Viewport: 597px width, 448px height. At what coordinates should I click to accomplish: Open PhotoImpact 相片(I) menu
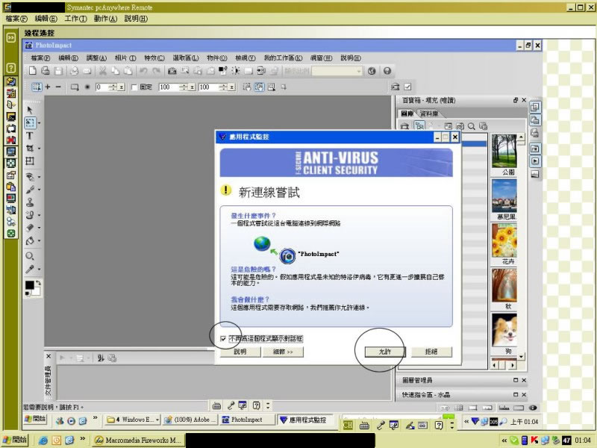125,58
